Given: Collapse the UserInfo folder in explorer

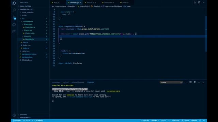Looking at the screenshot, I should pos(28,36).
